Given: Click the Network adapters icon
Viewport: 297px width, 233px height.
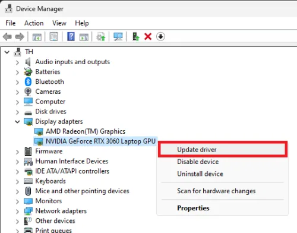Looking at the screenshot, I should pos(28,211).
